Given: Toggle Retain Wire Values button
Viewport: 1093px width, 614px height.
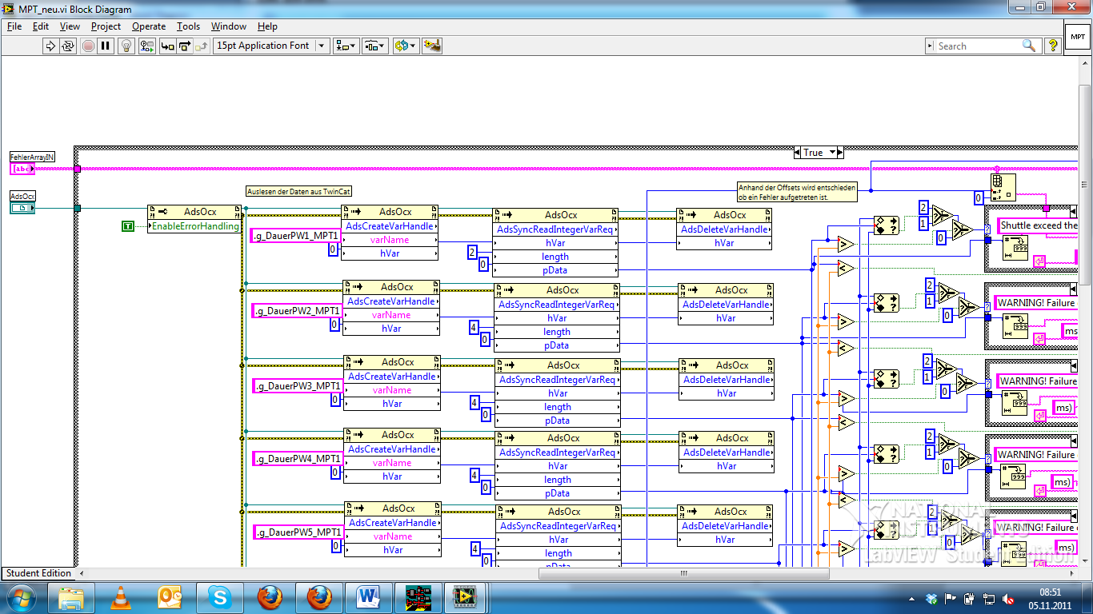Looking at the screenshot, I should click(146, 46).
